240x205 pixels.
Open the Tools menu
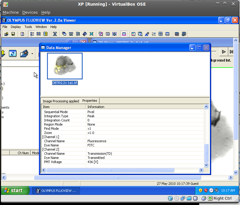click(x=28, y=27)
